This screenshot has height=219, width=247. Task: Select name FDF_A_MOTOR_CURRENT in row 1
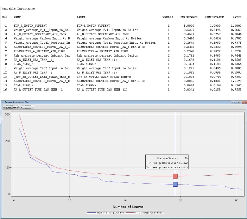[x=30, y=26]
